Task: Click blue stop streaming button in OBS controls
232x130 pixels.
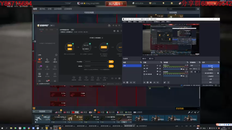Action: coord(211,66)
